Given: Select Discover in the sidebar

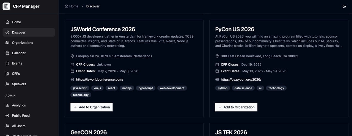Looking at the screenshot, I should 29,32.
